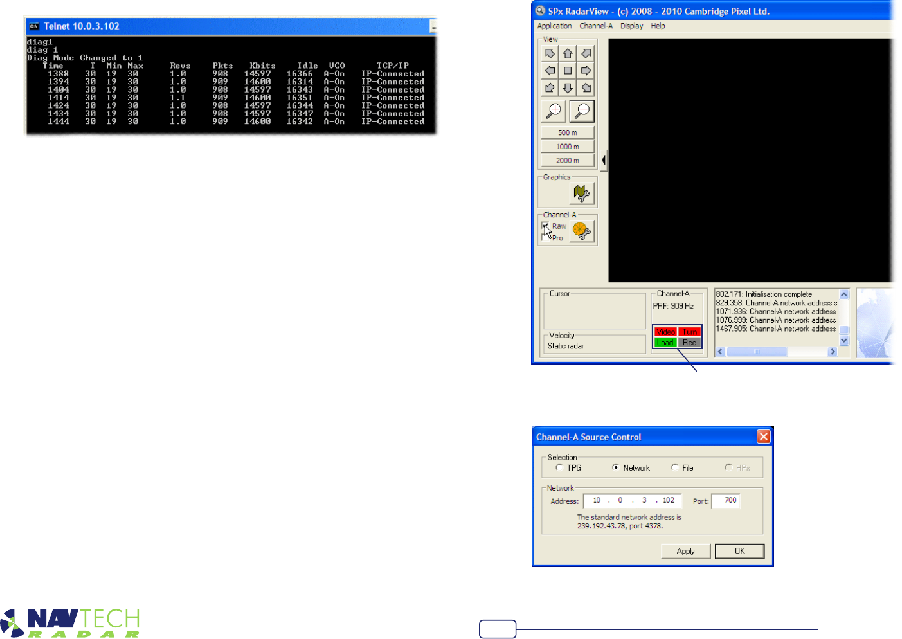Pan radar view downward
The width and height of the screenshot is (902, 639).
click(568, 88)
